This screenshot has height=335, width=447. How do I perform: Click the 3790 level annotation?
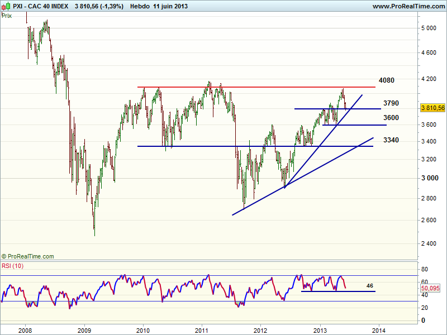[391, 103]
